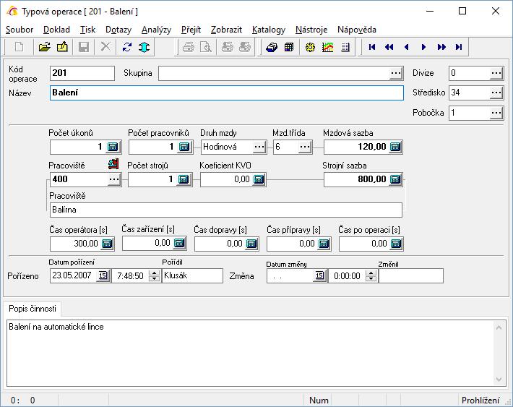Click the Save diskette toolbar icon
513x407 pixels.
84,47
